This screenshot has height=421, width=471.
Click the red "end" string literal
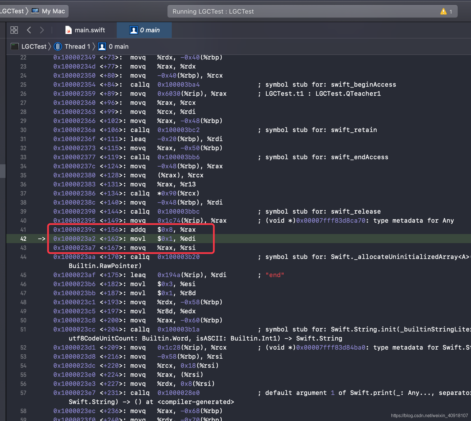coord(275,275)
